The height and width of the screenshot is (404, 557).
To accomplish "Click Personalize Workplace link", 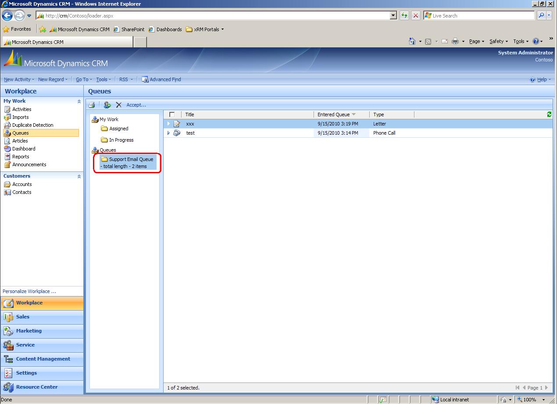I will pos(29,291).
